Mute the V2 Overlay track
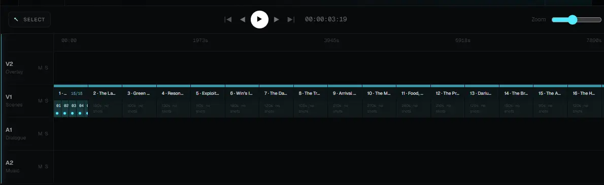Screen dimensions: 604x185 pos(40,68)
